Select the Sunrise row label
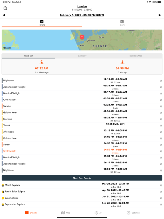 pos(7,106)
